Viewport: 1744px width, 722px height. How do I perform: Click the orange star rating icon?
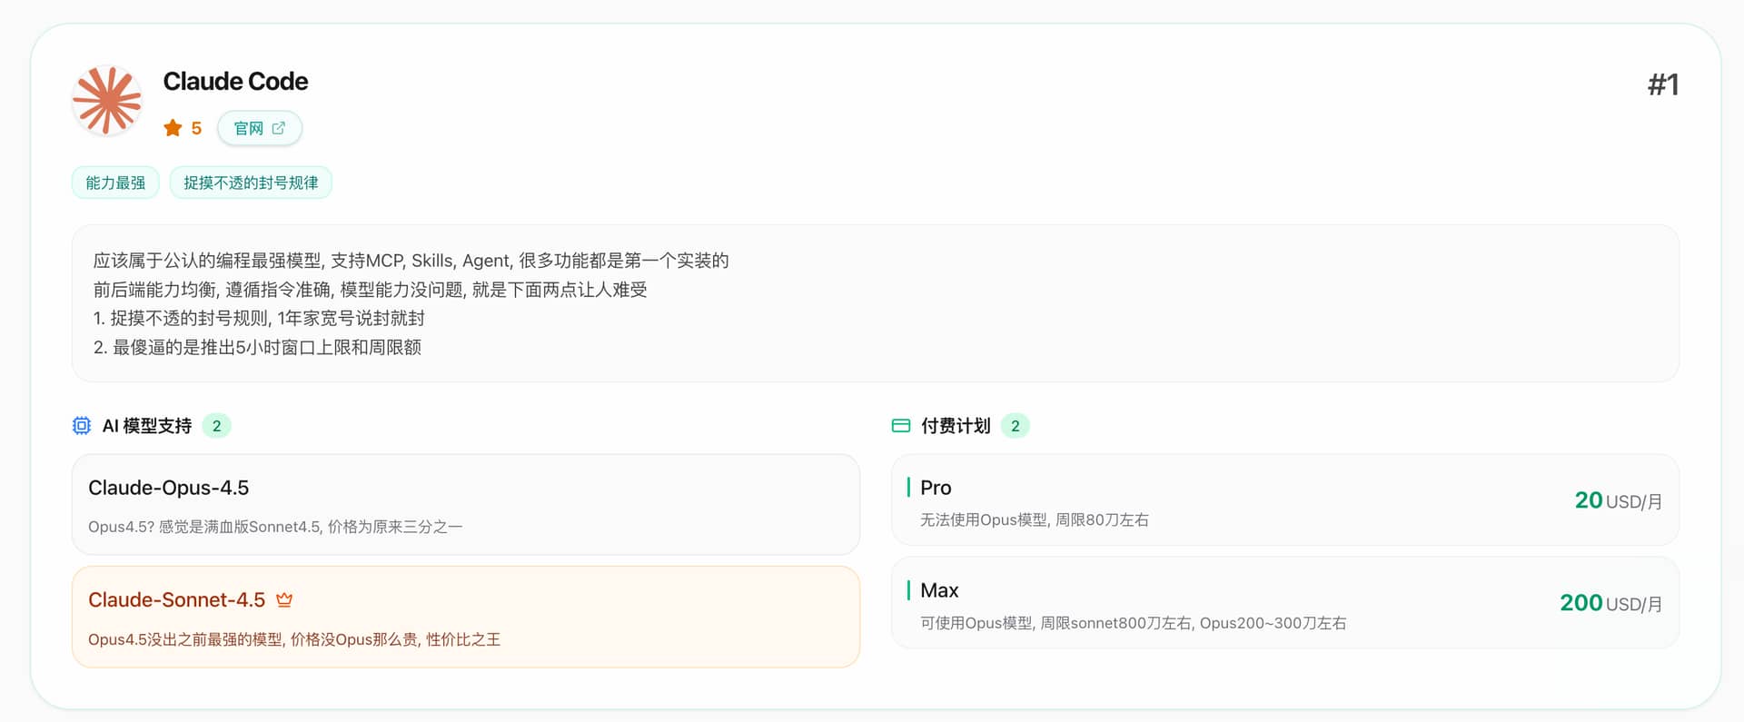coord(173,128)
